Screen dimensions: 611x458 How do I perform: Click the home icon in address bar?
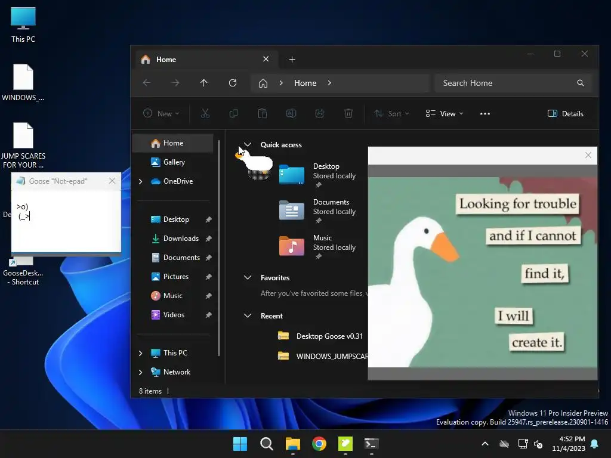point(263,83)
